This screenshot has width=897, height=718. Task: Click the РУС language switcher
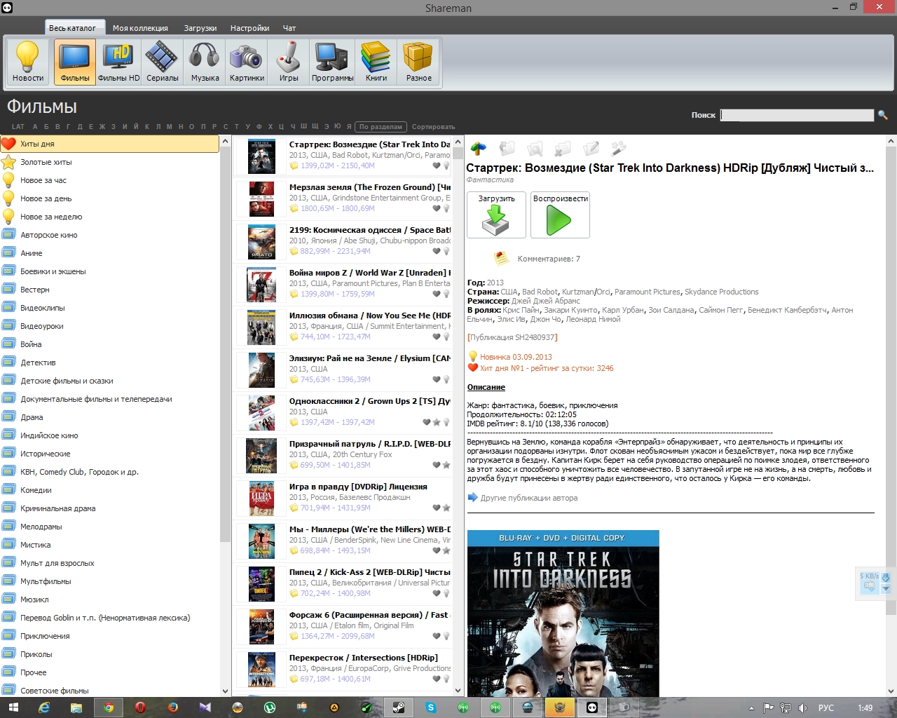[826, 708]
